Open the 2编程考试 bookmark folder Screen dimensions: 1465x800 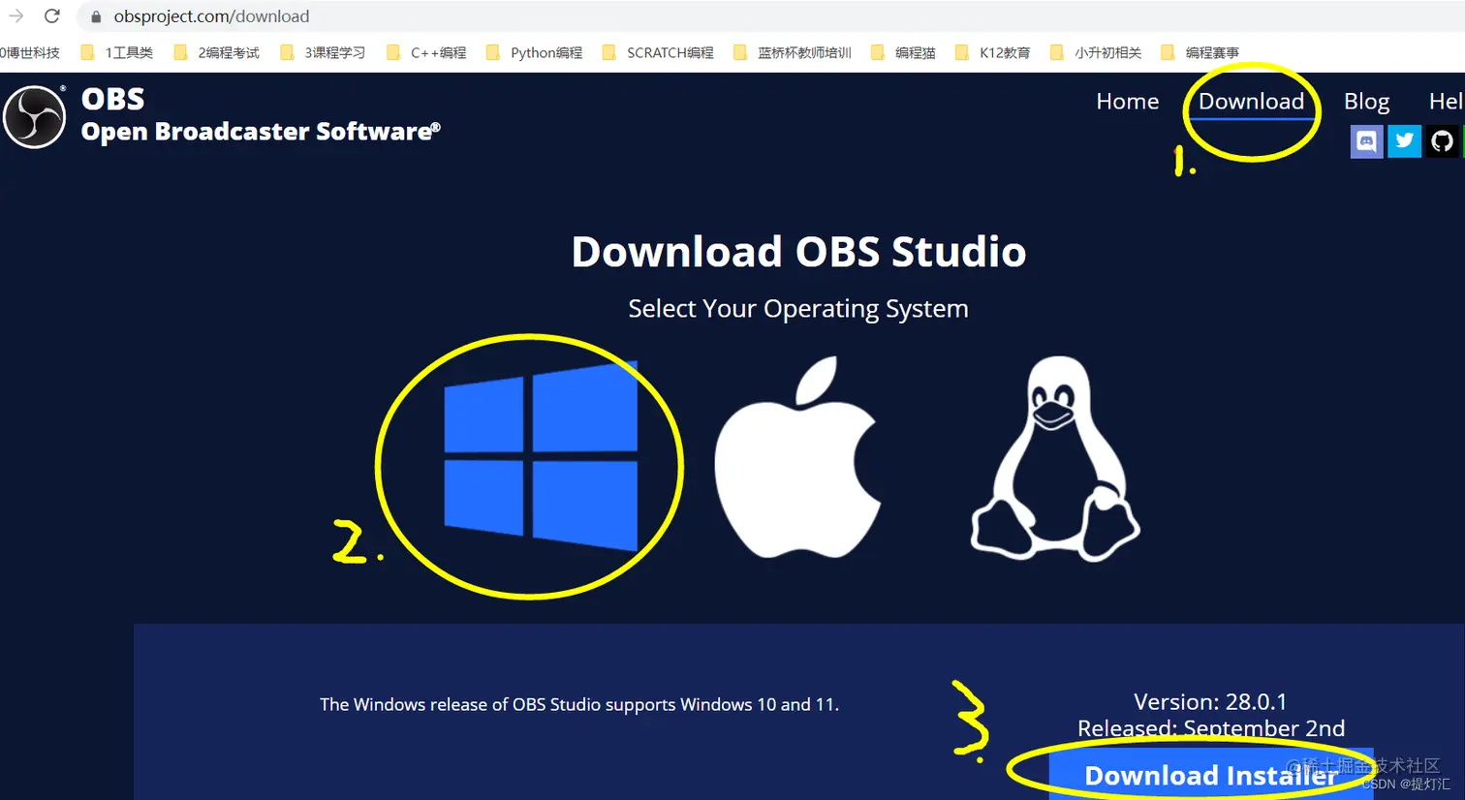pyautogui.click(x=217, y=52)
